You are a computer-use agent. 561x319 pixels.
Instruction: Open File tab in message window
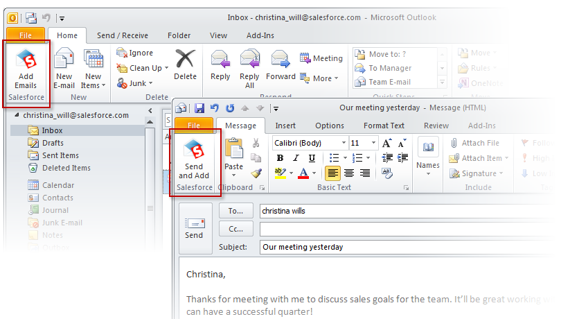(193, 126)
